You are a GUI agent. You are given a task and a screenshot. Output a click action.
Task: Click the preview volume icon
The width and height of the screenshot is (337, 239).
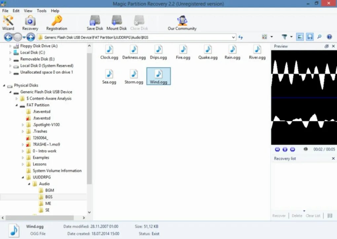click(305, 149)
